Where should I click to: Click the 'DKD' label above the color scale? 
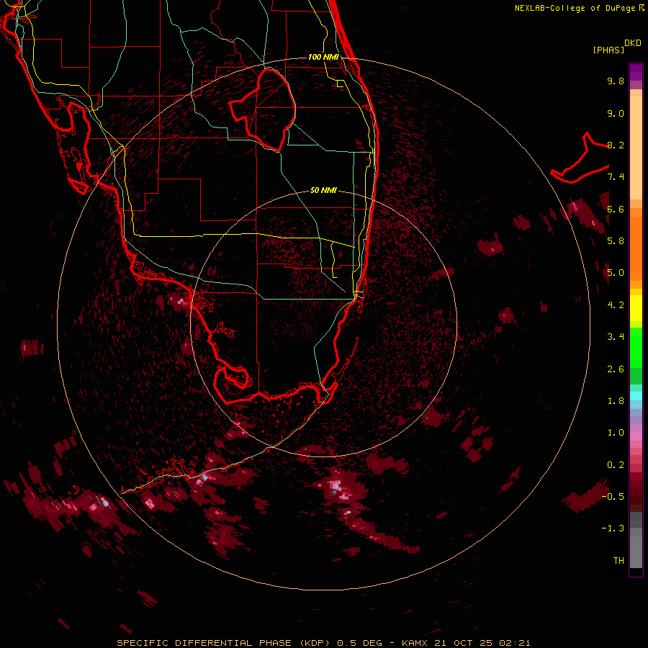(633, 43)
